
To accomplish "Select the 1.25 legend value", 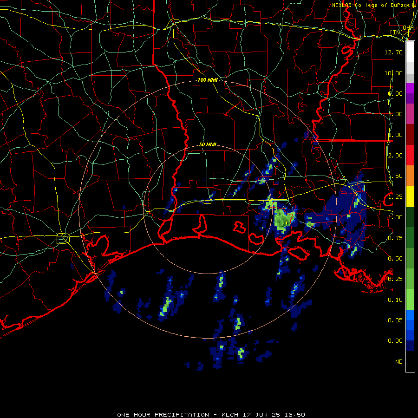I will 395,197.
